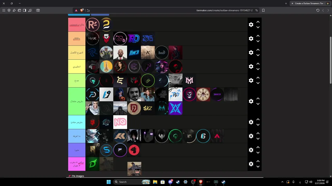332x186 pixels.
Task: Click the Pin Images link
Action: (x=78, y=176)
